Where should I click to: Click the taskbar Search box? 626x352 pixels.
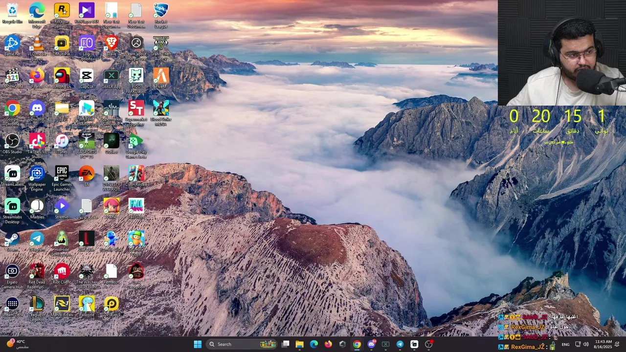pos(242,344)
